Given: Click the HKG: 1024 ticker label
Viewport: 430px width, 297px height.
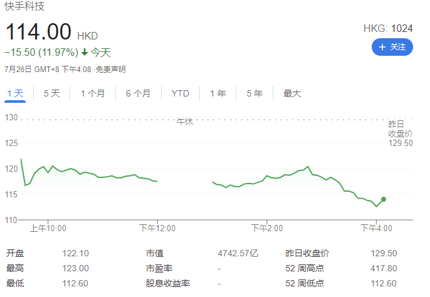Looking at the screenshot, I should [x=388, y=29].
